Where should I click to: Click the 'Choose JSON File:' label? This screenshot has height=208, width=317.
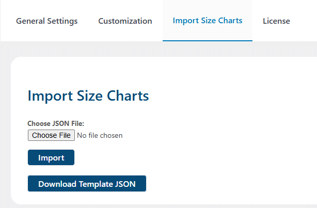click(x=56, y=123)
